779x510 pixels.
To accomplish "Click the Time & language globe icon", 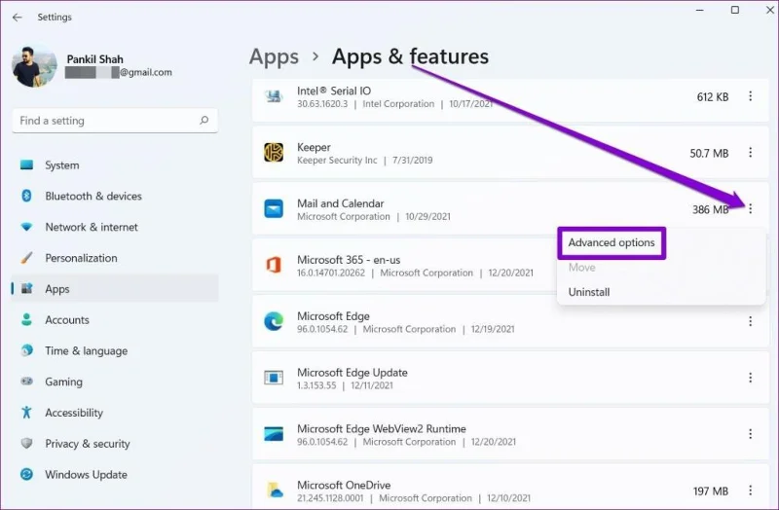I will tap(27, 350).
